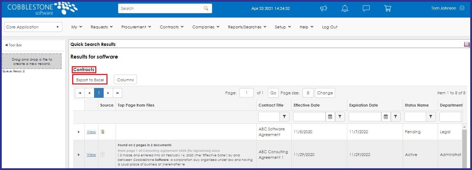Click the Contract Title filter input
The height and width of the screenshot is (170, 472).
pos(269,117)
